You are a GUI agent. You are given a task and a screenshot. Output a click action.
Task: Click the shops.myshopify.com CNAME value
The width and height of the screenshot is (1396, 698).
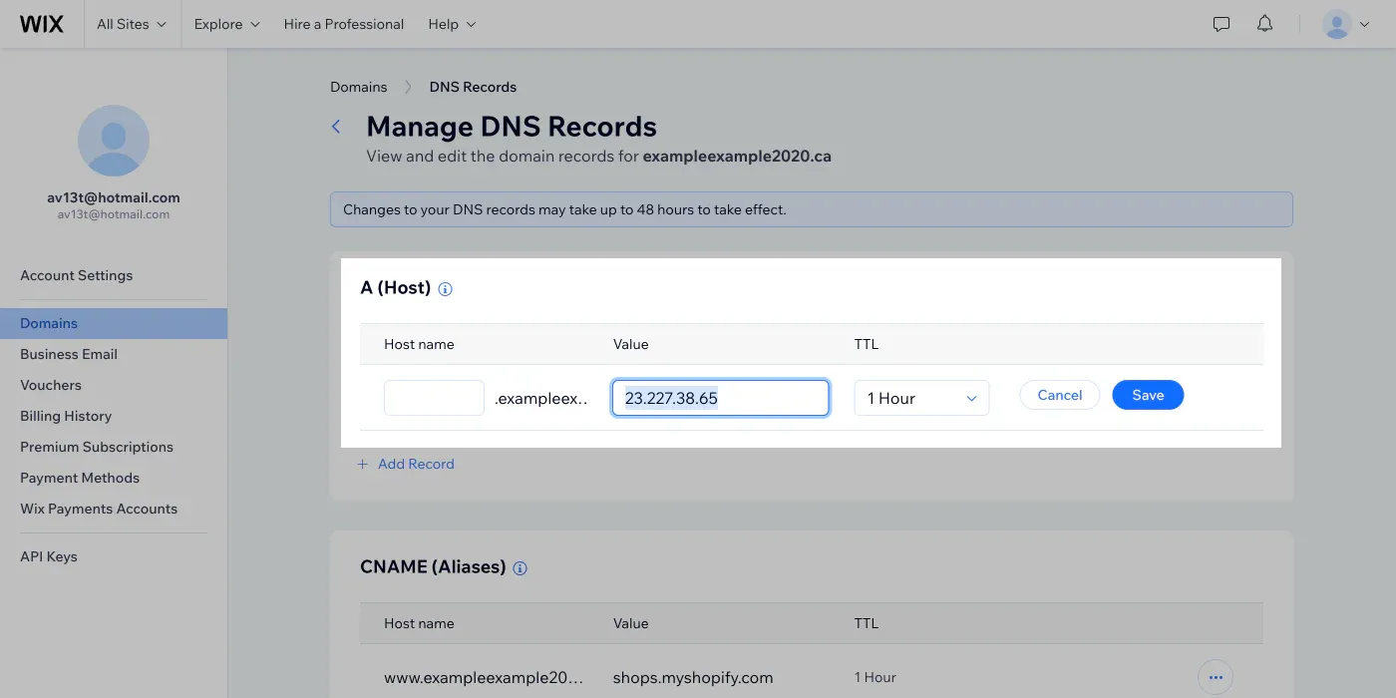[693, 678]
